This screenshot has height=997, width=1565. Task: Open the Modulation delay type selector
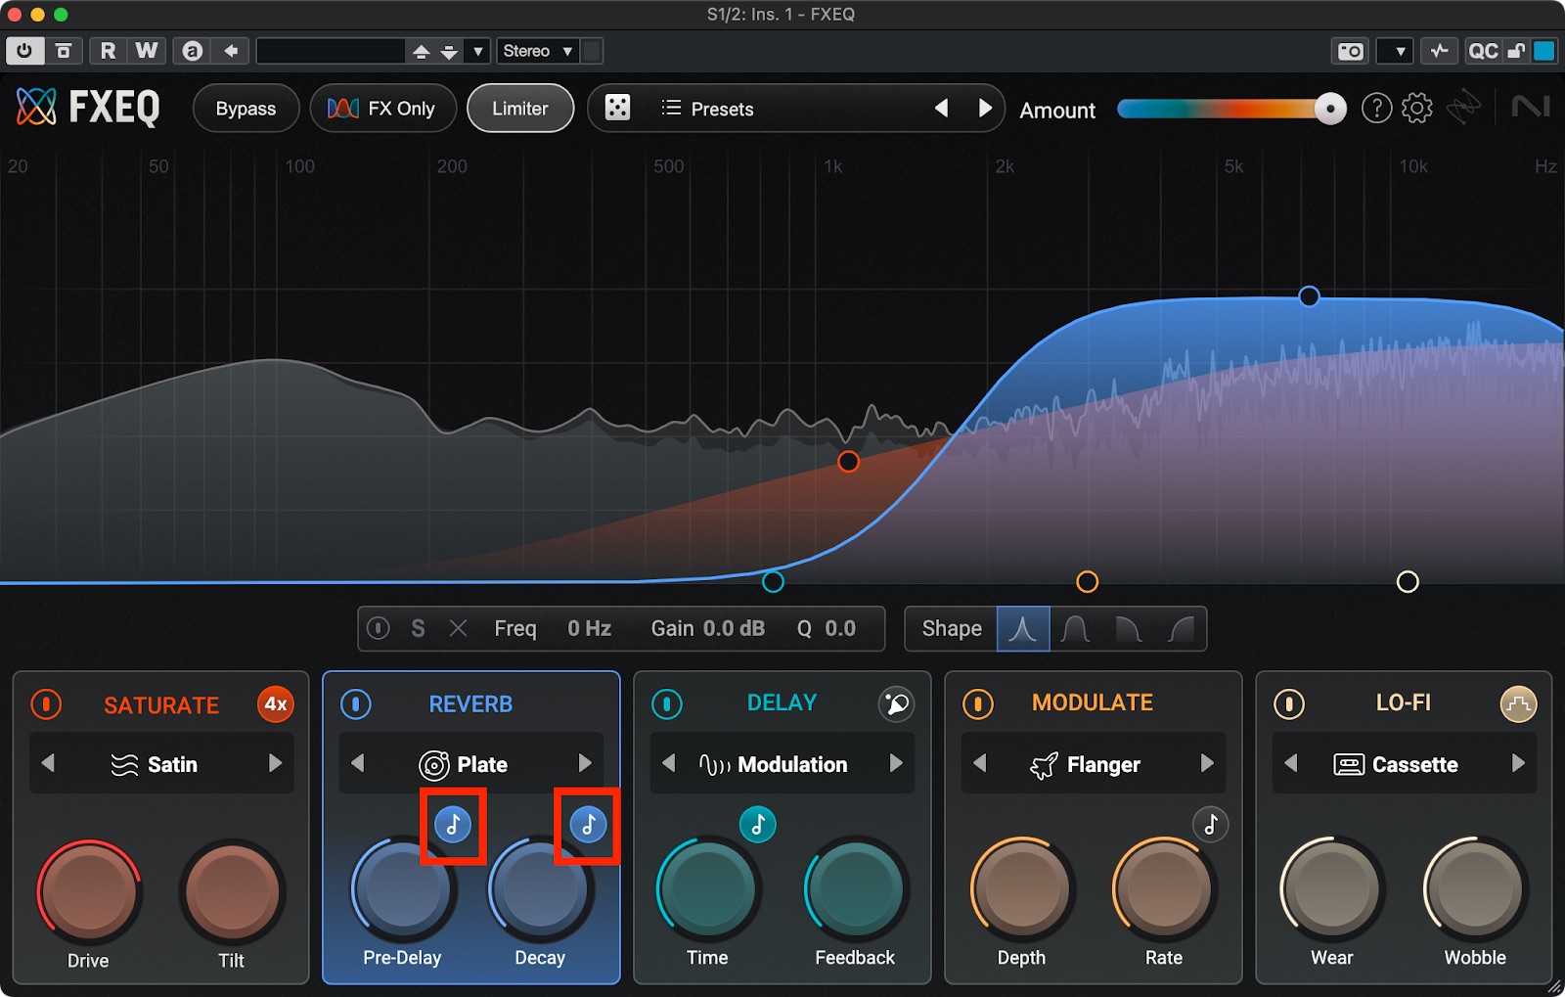782,764
